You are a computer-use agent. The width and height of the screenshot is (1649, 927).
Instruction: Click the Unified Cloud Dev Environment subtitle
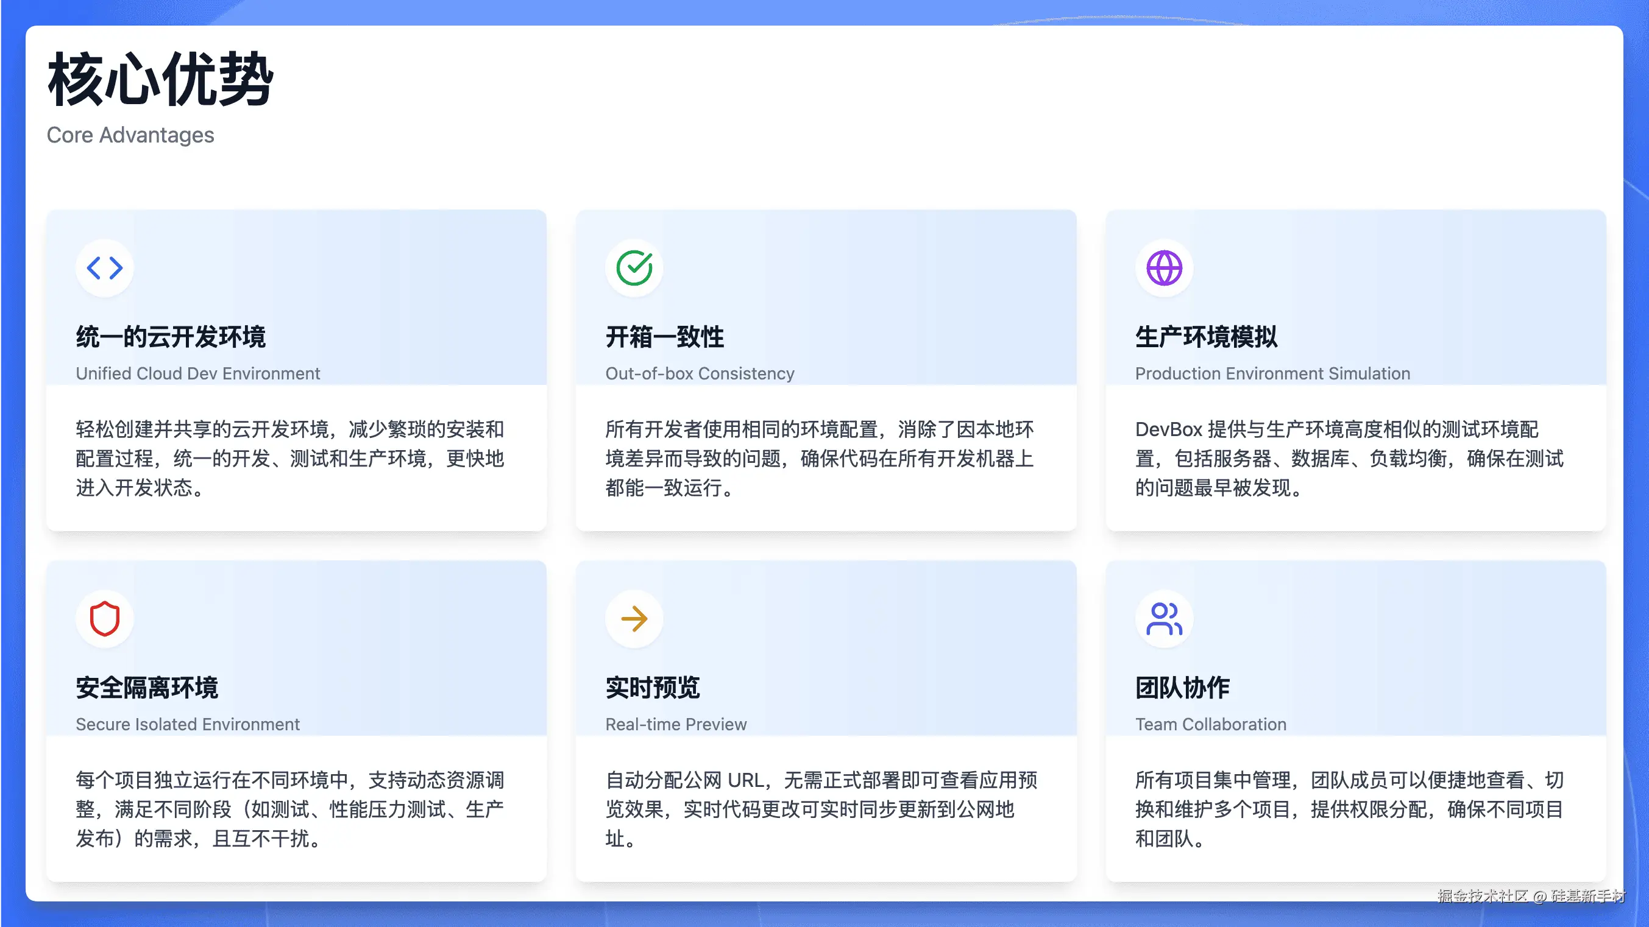pyautogui.click(x=198, y=373)
